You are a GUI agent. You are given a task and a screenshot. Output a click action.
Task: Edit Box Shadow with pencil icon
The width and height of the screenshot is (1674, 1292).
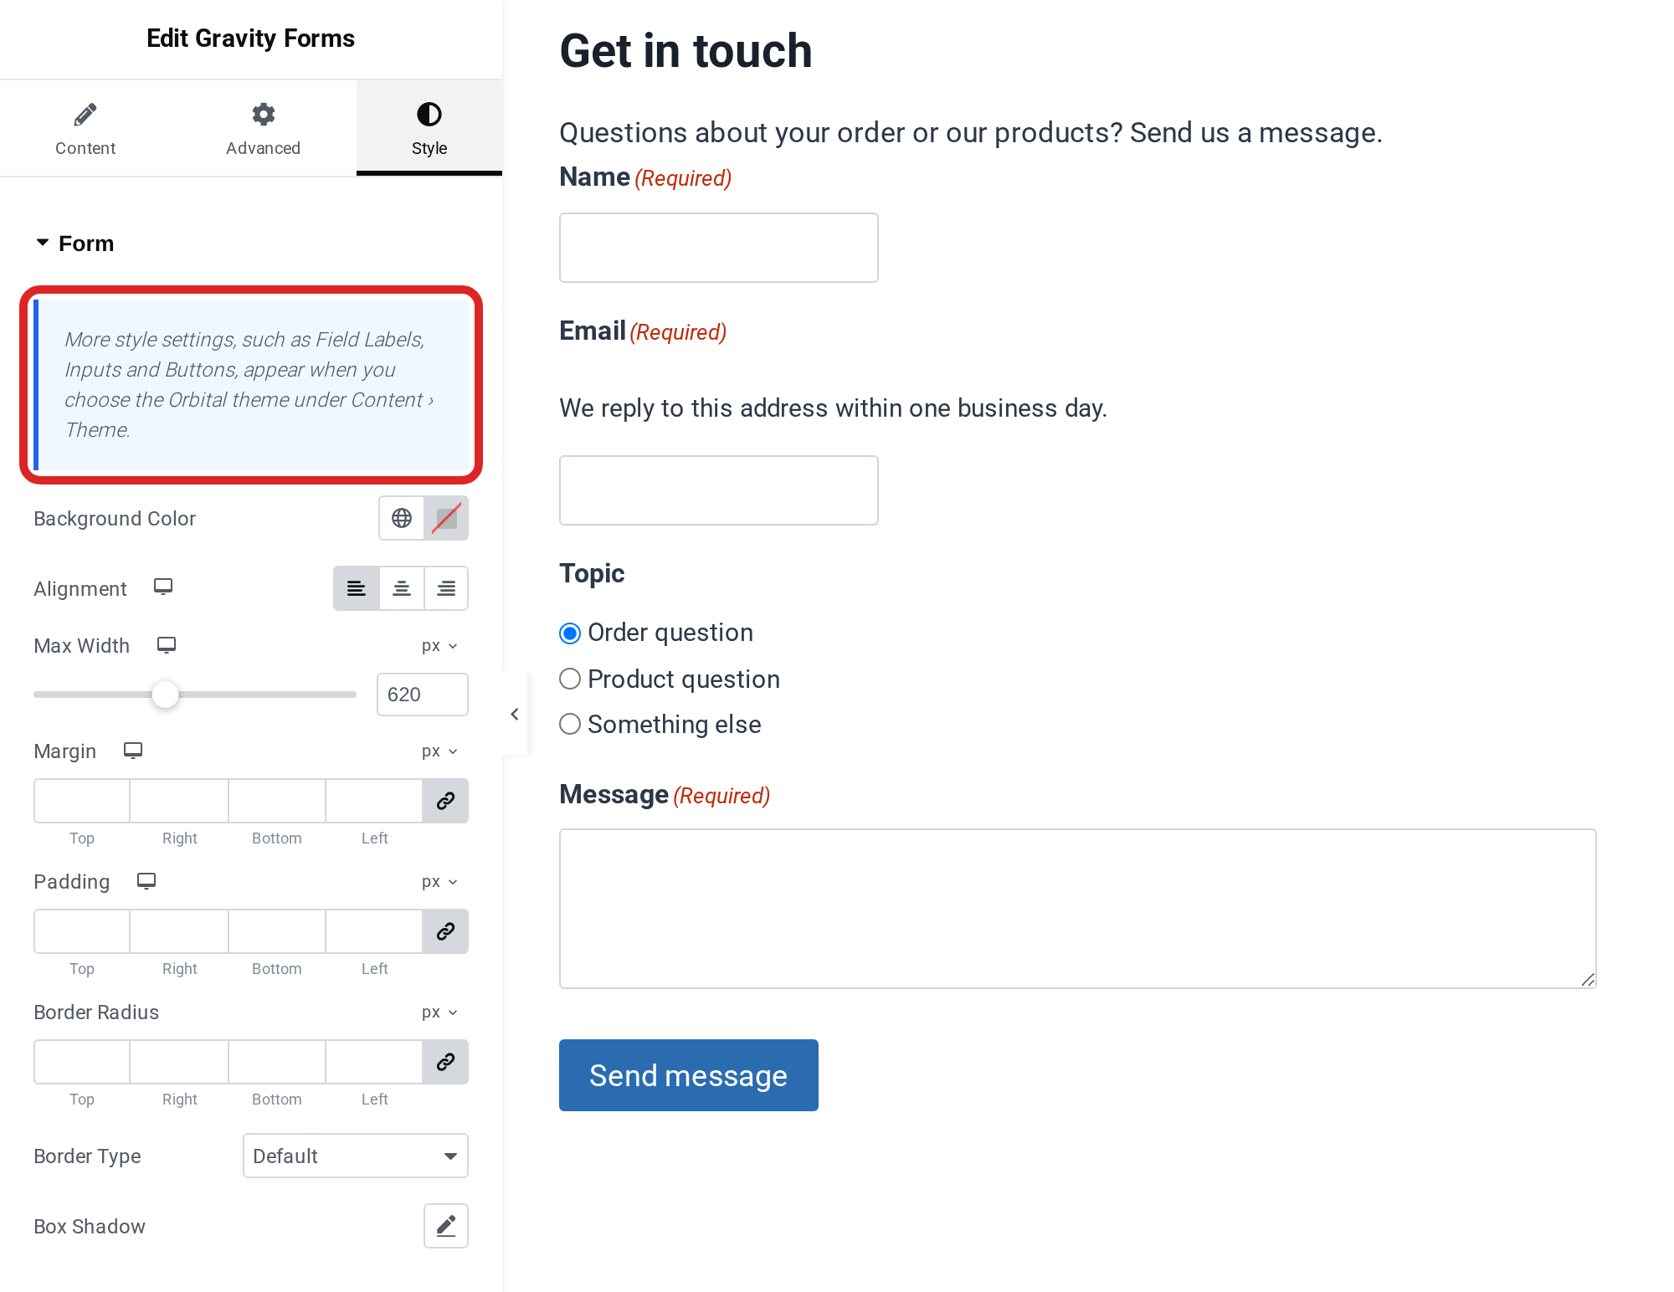(446, 1226)
